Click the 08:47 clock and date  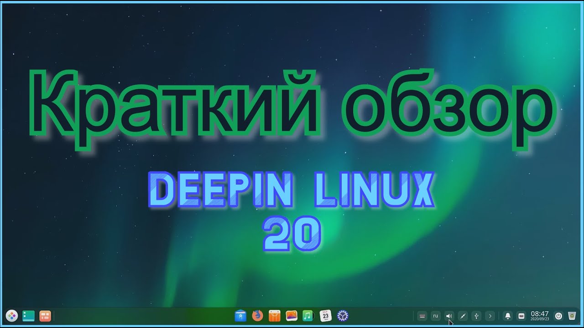pos(540,316)
